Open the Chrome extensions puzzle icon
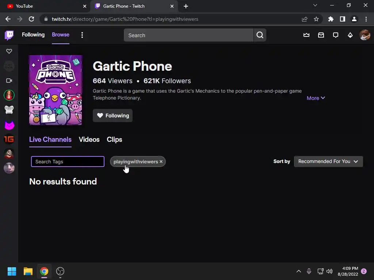Image resolution: width=374 pixels, height=280 pixels. point(331,19)
